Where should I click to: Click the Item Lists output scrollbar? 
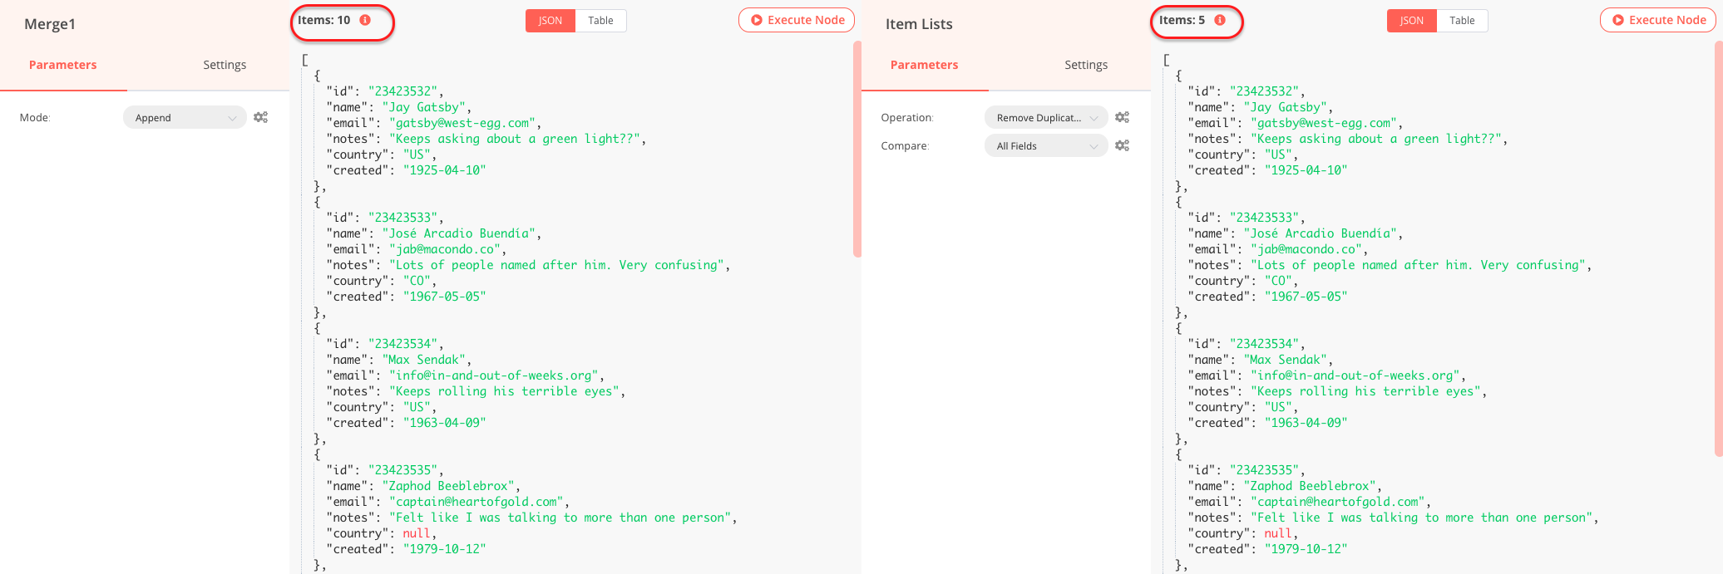(1718, 249)
